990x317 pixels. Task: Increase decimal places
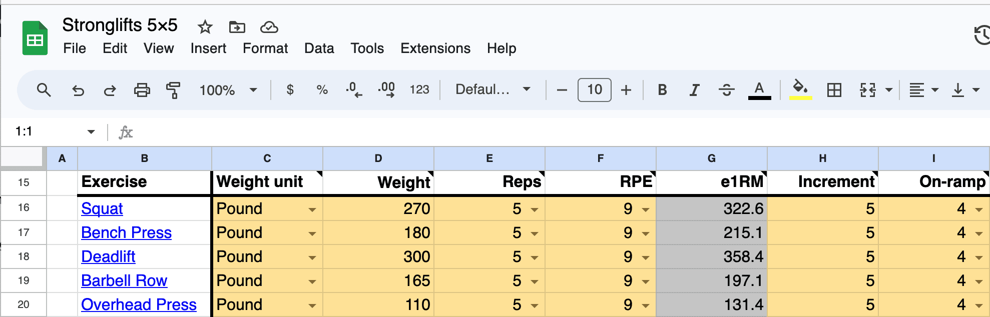[x=386, y=90]
